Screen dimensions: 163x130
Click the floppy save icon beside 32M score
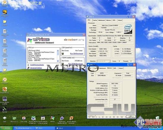(63, 54)
